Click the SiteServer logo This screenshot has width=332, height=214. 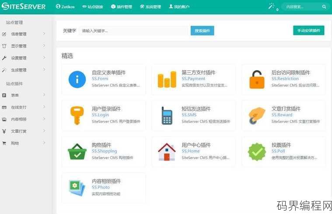(x=24, y=7)
